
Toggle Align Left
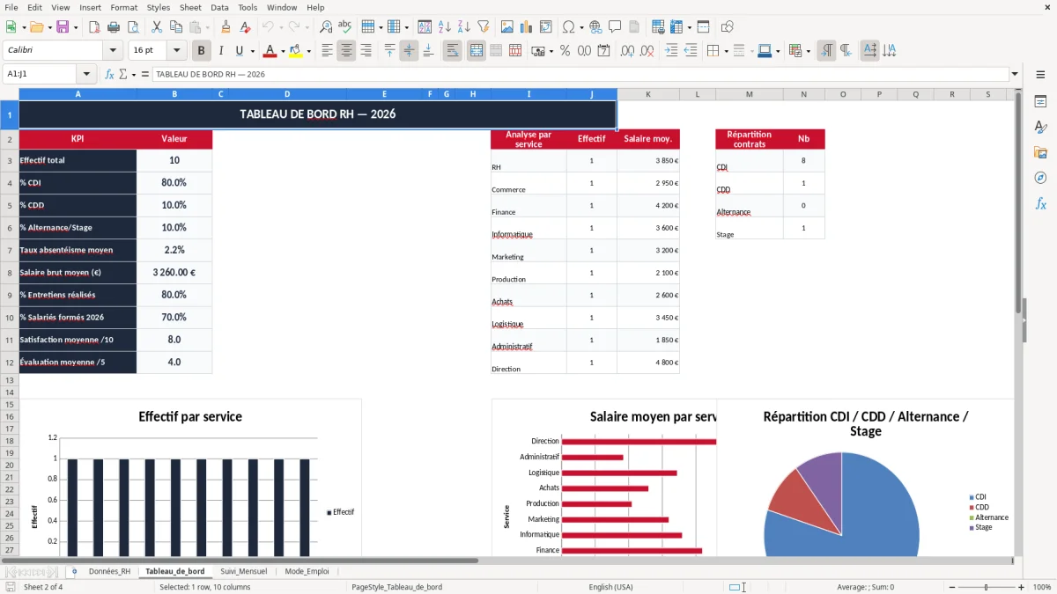[x=327, y=51]
